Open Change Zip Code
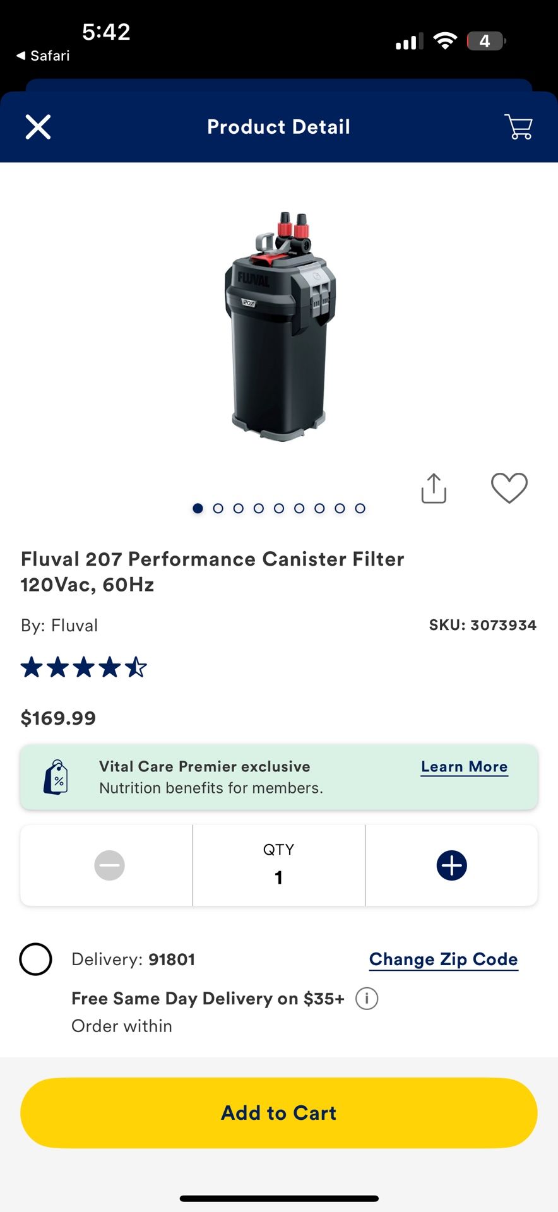Viewport: 558px width, 1212px height. click(x=443, y=959)
